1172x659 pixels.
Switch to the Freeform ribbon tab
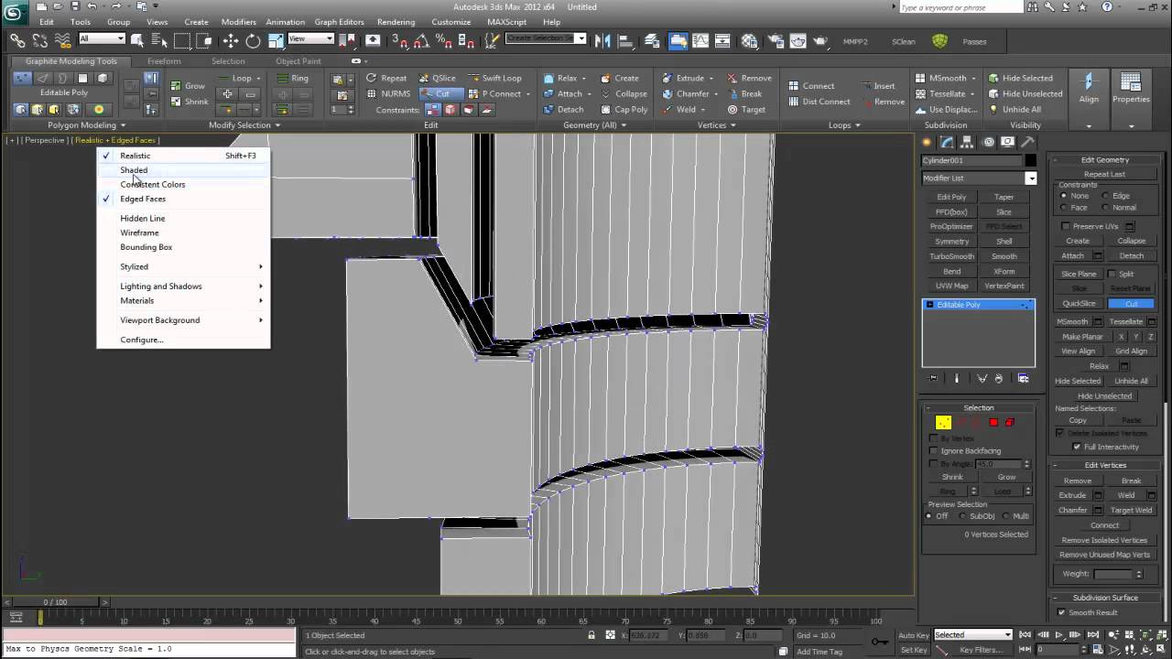[164, 61]
